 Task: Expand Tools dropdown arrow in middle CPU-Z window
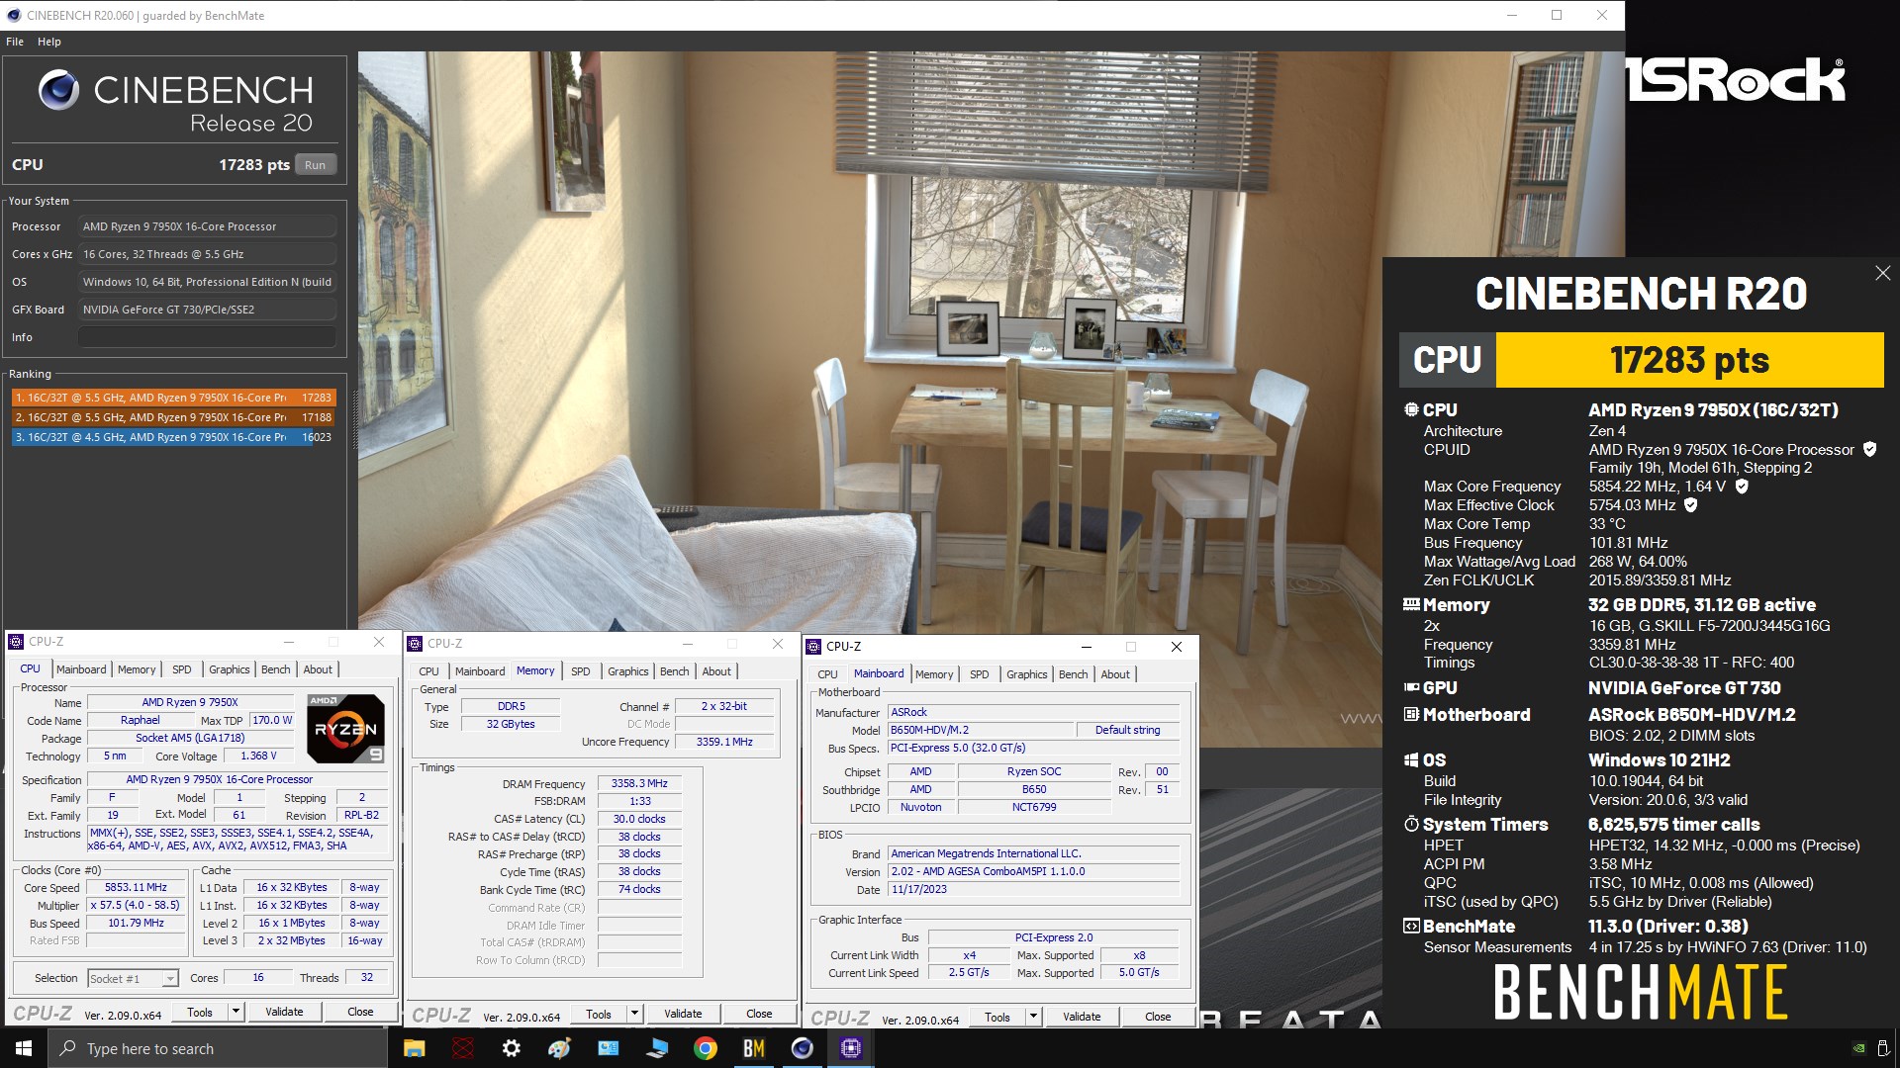(634, 1014)
